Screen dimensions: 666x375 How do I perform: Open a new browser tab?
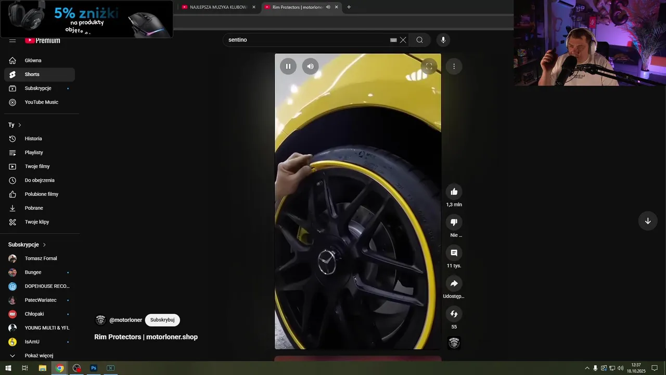(x=349, y=7)
